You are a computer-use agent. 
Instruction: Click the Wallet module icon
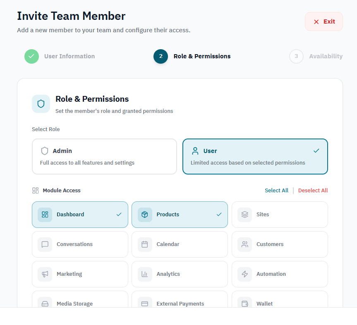click(244, 303)
